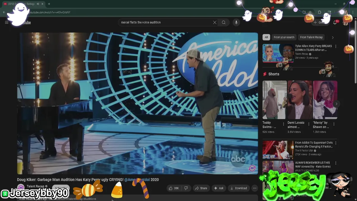Open Tyler Allen Katy Perry video thumbnail

pyautogui.click(x=278, y=53)
